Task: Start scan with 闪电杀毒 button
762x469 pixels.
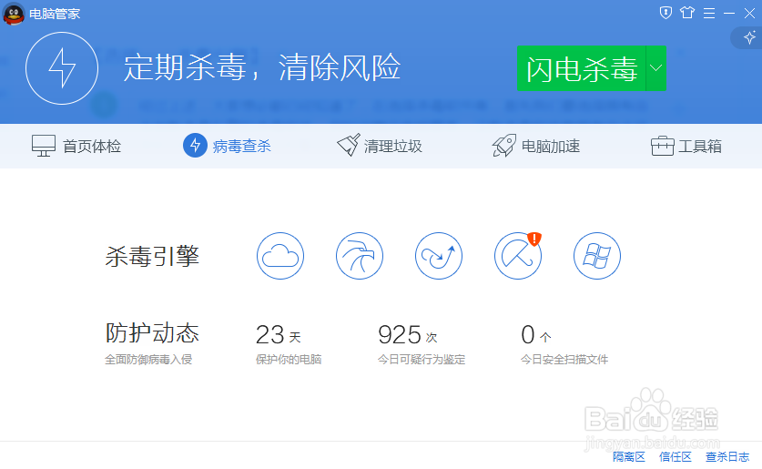Action: [x=581, y=68]
